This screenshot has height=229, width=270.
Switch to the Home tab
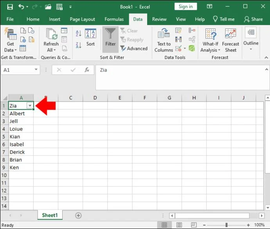[33, 19]
